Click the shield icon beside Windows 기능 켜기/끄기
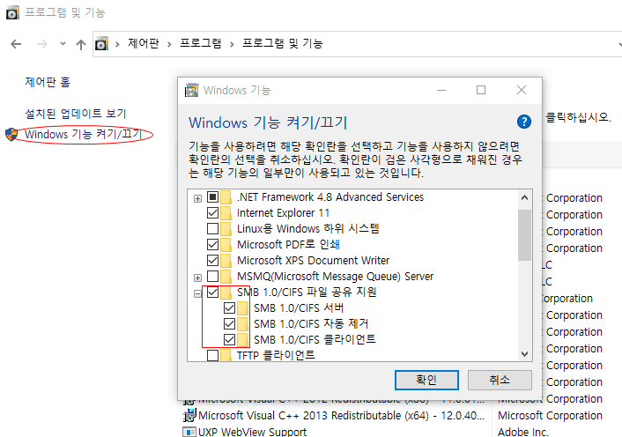 [x=11, y=135]
